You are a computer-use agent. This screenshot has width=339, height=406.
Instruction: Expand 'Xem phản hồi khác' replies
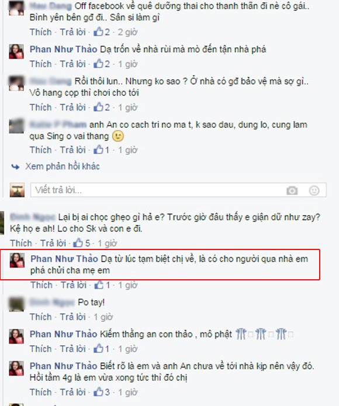(63, 166)
